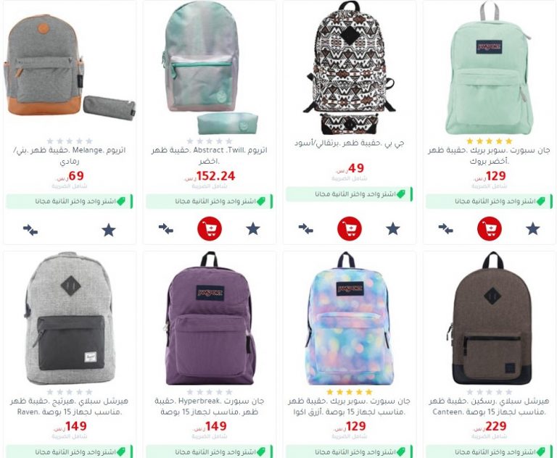This screenshot has width=557, height=458.
Task: Open Melange grey backpack product image
Action: tap(70, 67)
